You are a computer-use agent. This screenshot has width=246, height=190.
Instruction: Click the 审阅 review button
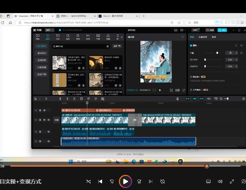tap(210, 30)
